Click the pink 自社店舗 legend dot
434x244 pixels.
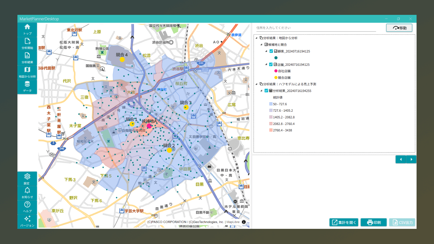click(x=276, y=71)
